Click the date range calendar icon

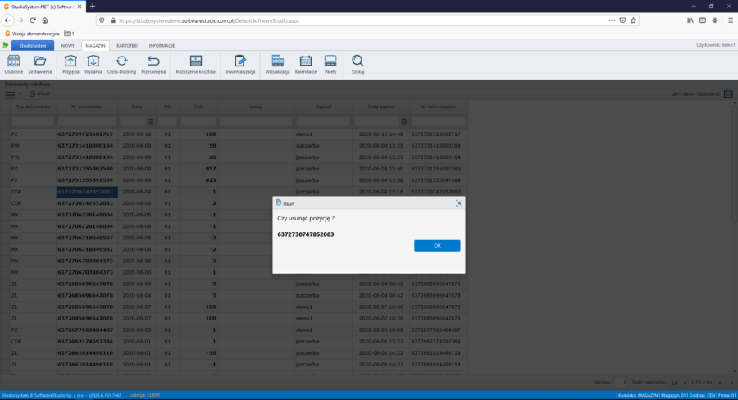[x=728, y=93]
